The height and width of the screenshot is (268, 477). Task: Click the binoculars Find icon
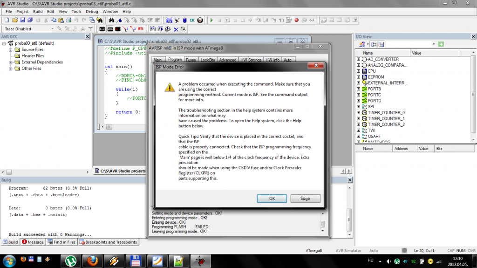point(111,20)
